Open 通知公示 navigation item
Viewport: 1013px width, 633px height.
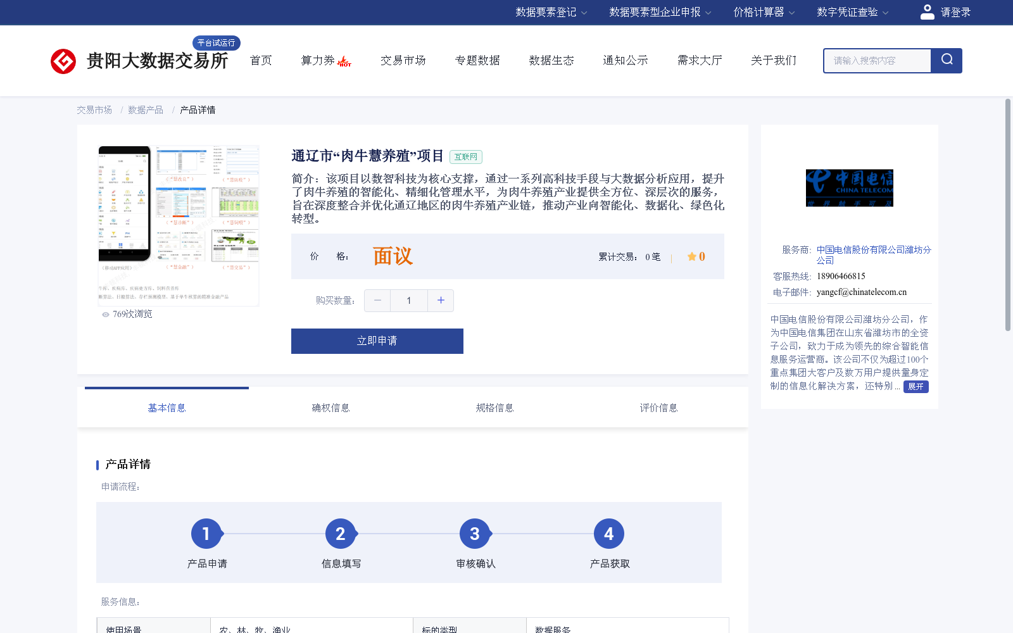(x=626, y=60)
